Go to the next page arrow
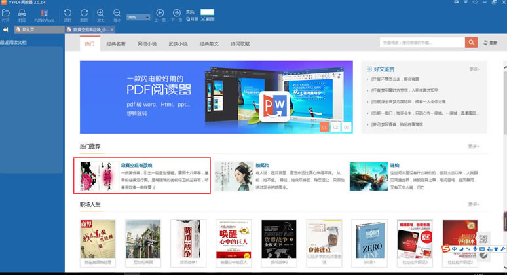 (177, 15)
